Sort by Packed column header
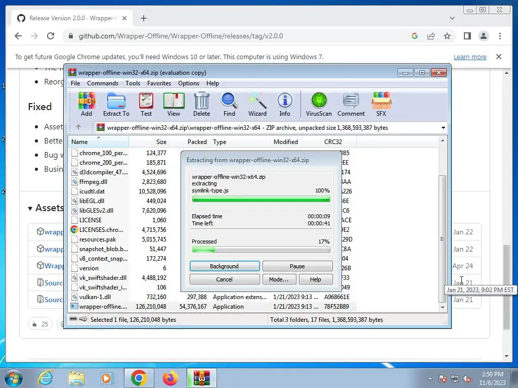 pyautogui.click(x=189, y=142)
